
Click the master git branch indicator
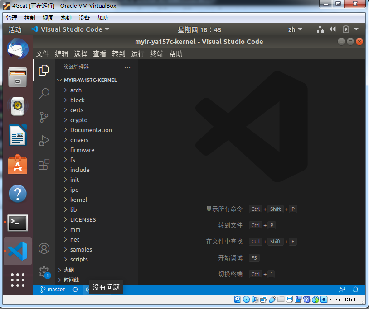(53, 290)
